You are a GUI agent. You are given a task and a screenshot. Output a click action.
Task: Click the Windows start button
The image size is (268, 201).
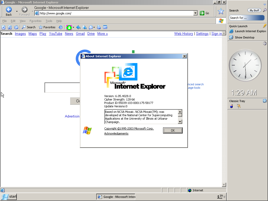(9, 197)
